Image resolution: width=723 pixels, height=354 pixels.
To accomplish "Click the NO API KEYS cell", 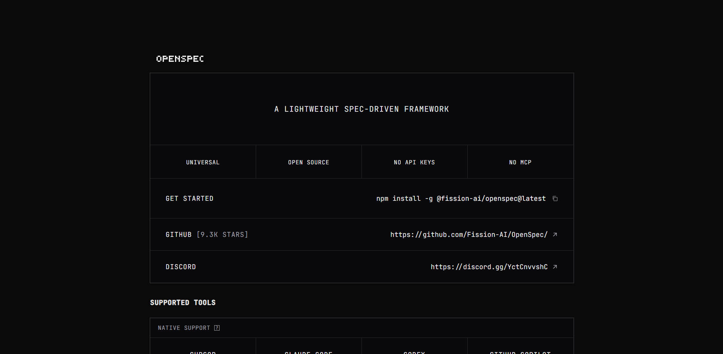I will [414, 162].
